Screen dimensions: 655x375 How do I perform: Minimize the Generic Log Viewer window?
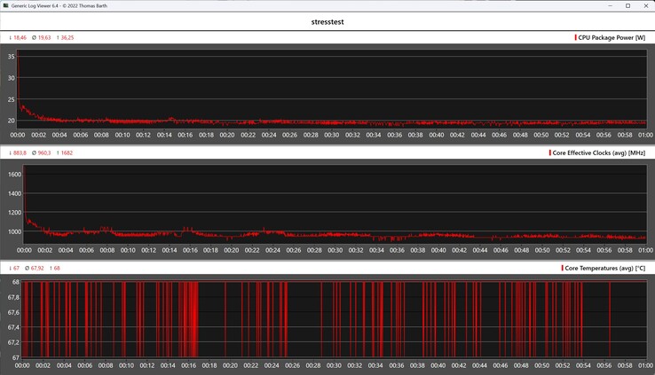pos(608,5)
